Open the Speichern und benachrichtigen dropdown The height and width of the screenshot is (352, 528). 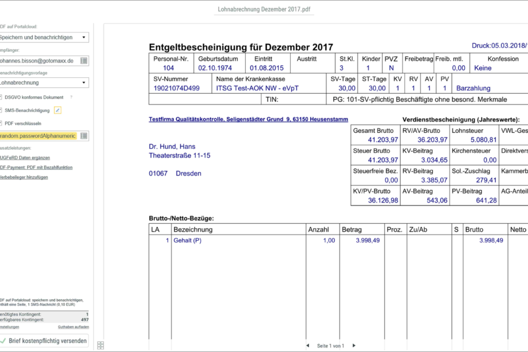[44, 37]
